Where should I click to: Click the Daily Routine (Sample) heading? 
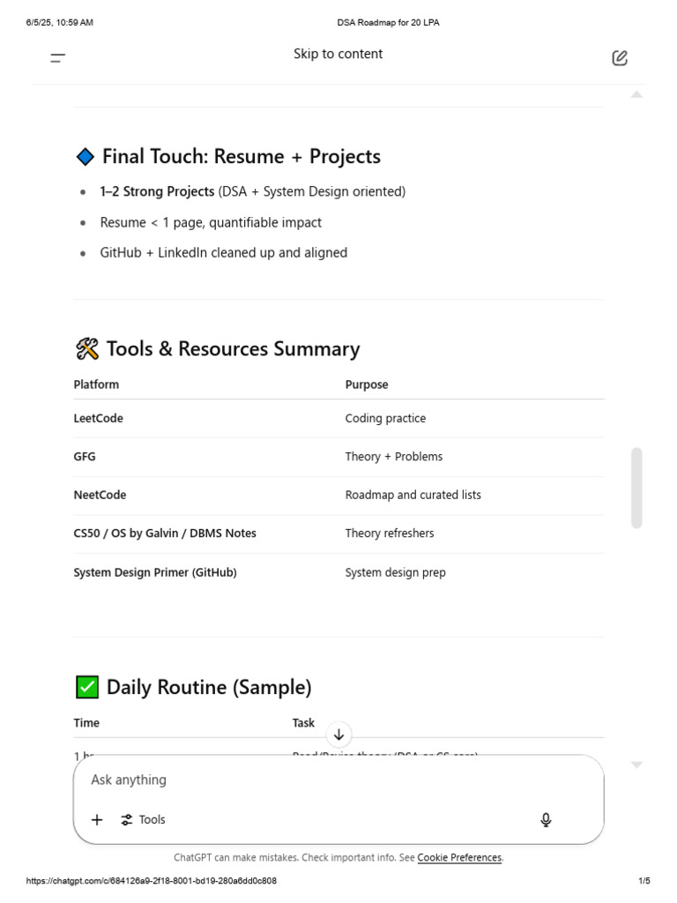click(x=209, y=687)
